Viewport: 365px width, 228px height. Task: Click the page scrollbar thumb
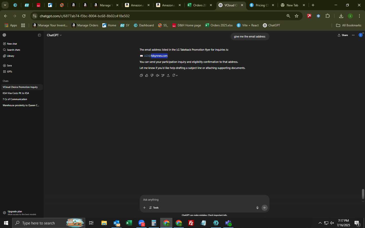click(363, 194)
